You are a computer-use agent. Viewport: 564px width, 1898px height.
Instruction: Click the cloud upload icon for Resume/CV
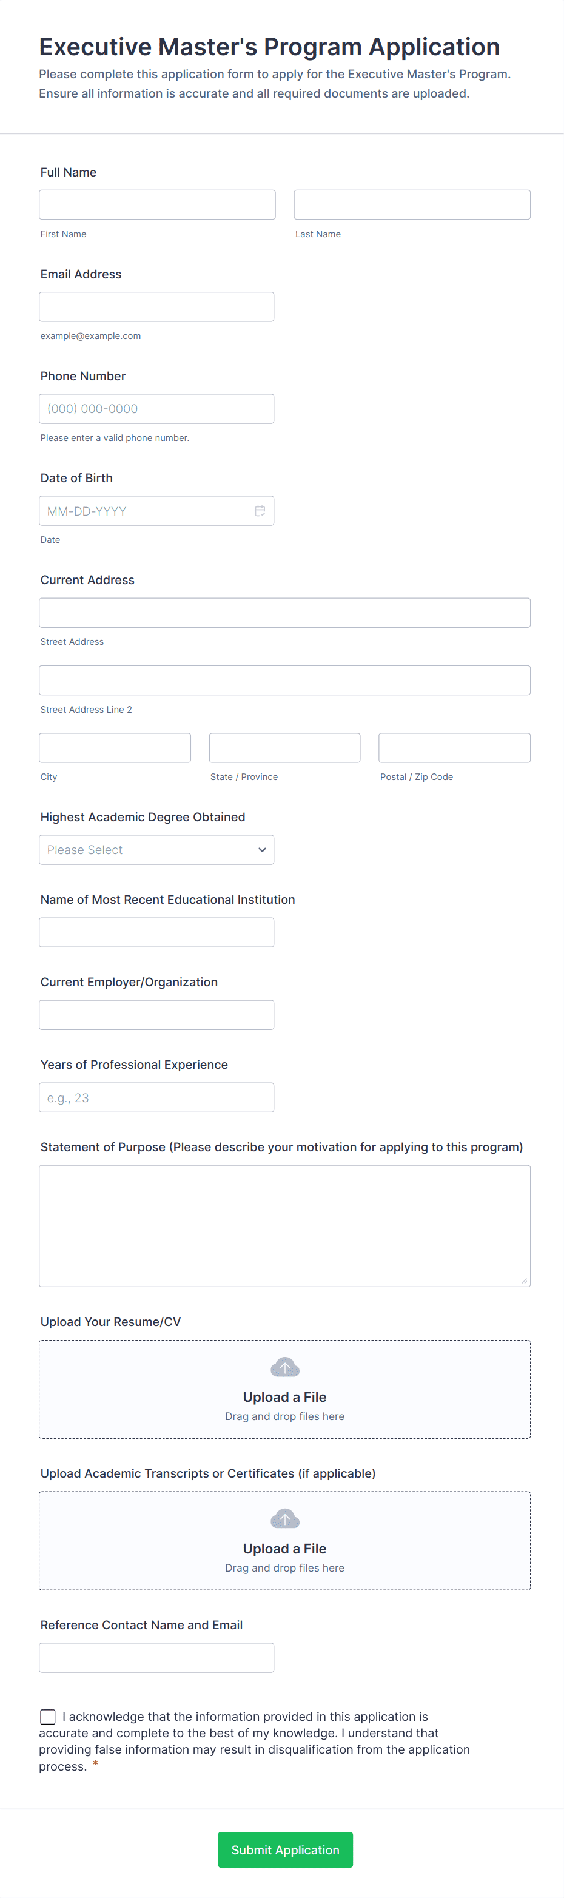point(285,1367)
